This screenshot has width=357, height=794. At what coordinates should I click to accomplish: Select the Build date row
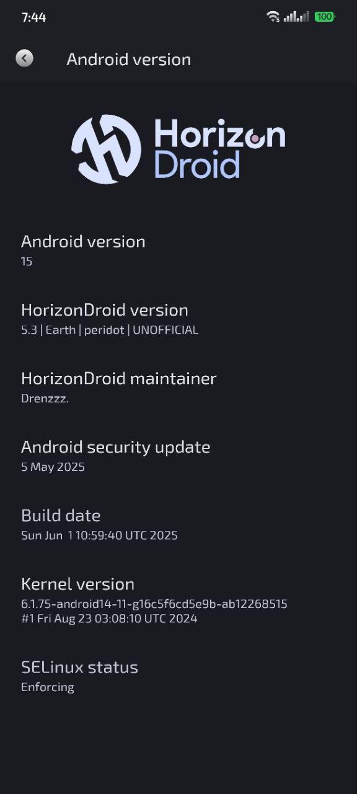(178, 525)
